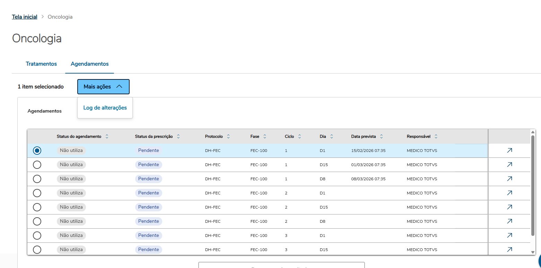Select the radio button for 01/03/2026 appointment

click(x=37, y=165)
